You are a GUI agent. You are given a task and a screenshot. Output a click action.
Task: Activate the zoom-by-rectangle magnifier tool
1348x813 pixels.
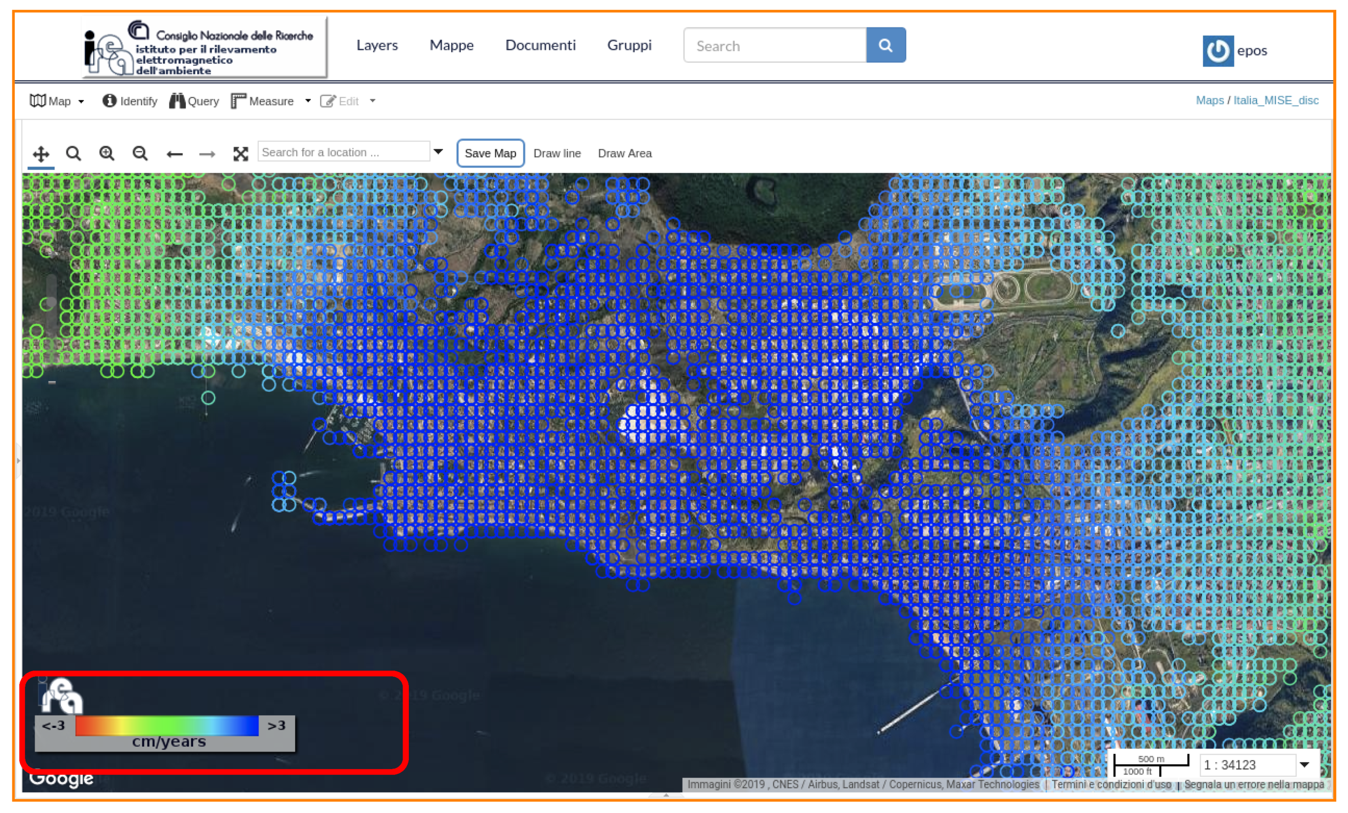74,154
